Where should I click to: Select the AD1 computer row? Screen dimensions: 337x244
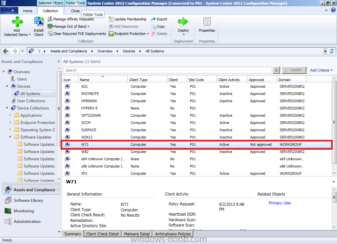click(x=197, y=86)
